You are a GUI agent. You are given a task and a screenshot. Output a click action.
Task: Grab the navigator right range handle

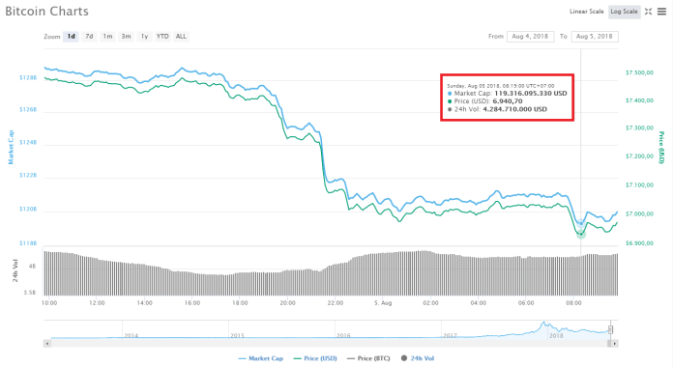click(610, 329)
